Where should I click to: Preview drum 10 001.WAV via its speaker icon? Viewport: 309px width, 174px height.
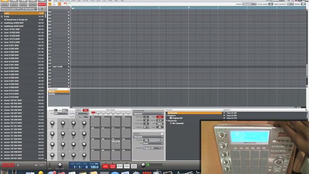click(x=2, y=29)
